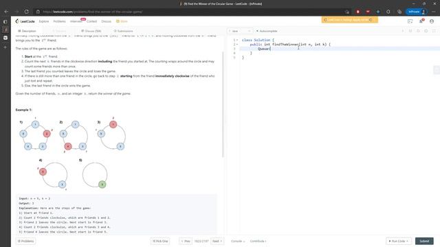Viewport: 440px width, 247px height.
Task: Click the LeetCode logo
Action: (x=25, y=21)
